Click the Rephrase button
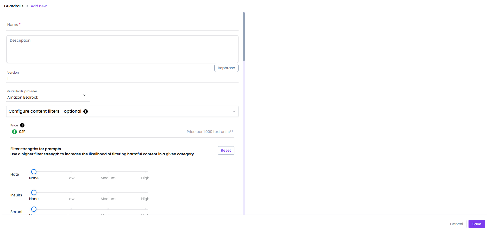 [226, 68]
